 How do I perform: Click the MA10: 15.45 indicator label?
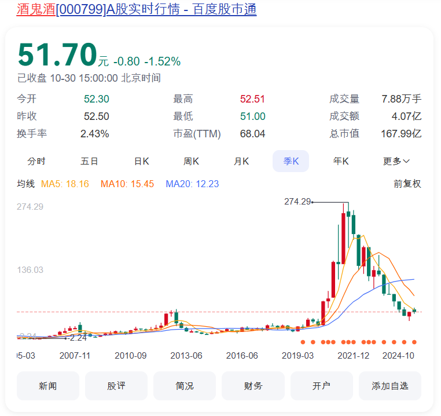[x=127, y=184]
